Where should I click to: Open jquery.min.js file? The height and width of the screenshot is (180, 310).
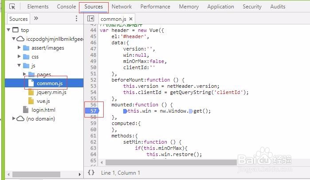pos(51,92)
